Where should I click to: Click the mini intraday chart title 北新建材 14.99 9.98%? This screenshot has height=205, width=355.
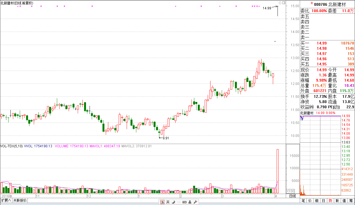click(x=318, y=113)
